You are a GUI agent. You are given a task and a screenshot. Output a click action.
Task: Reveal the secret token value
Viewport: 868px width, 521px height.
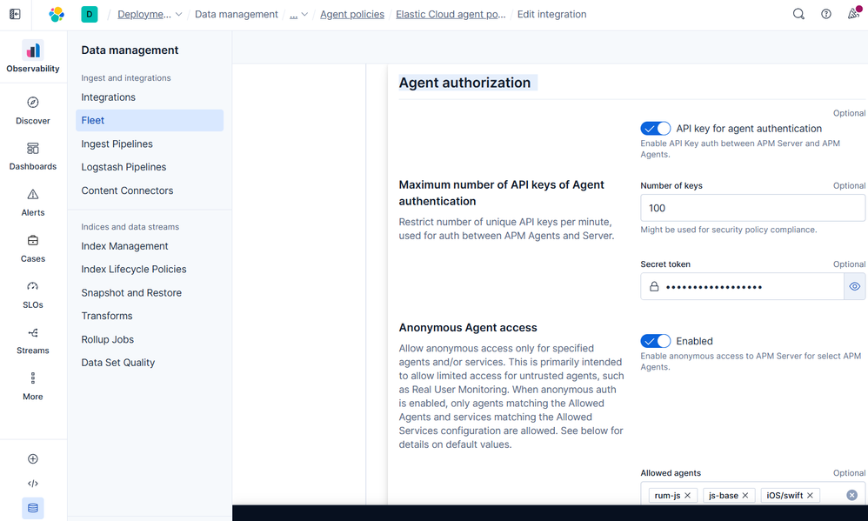pos(855,287)
